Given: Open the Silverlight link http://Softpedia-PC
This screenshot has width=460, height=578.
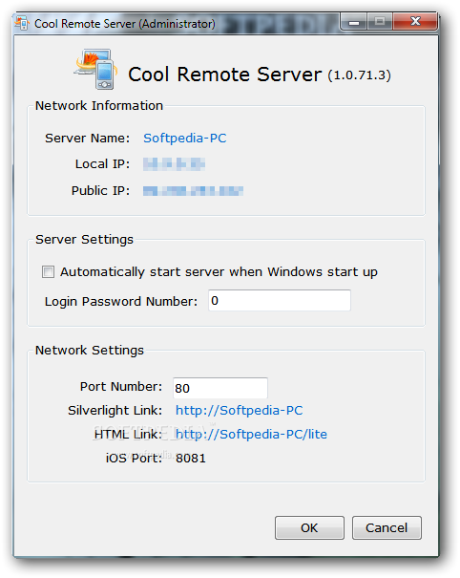Looking at the screenshot, I should click(239, 410).
